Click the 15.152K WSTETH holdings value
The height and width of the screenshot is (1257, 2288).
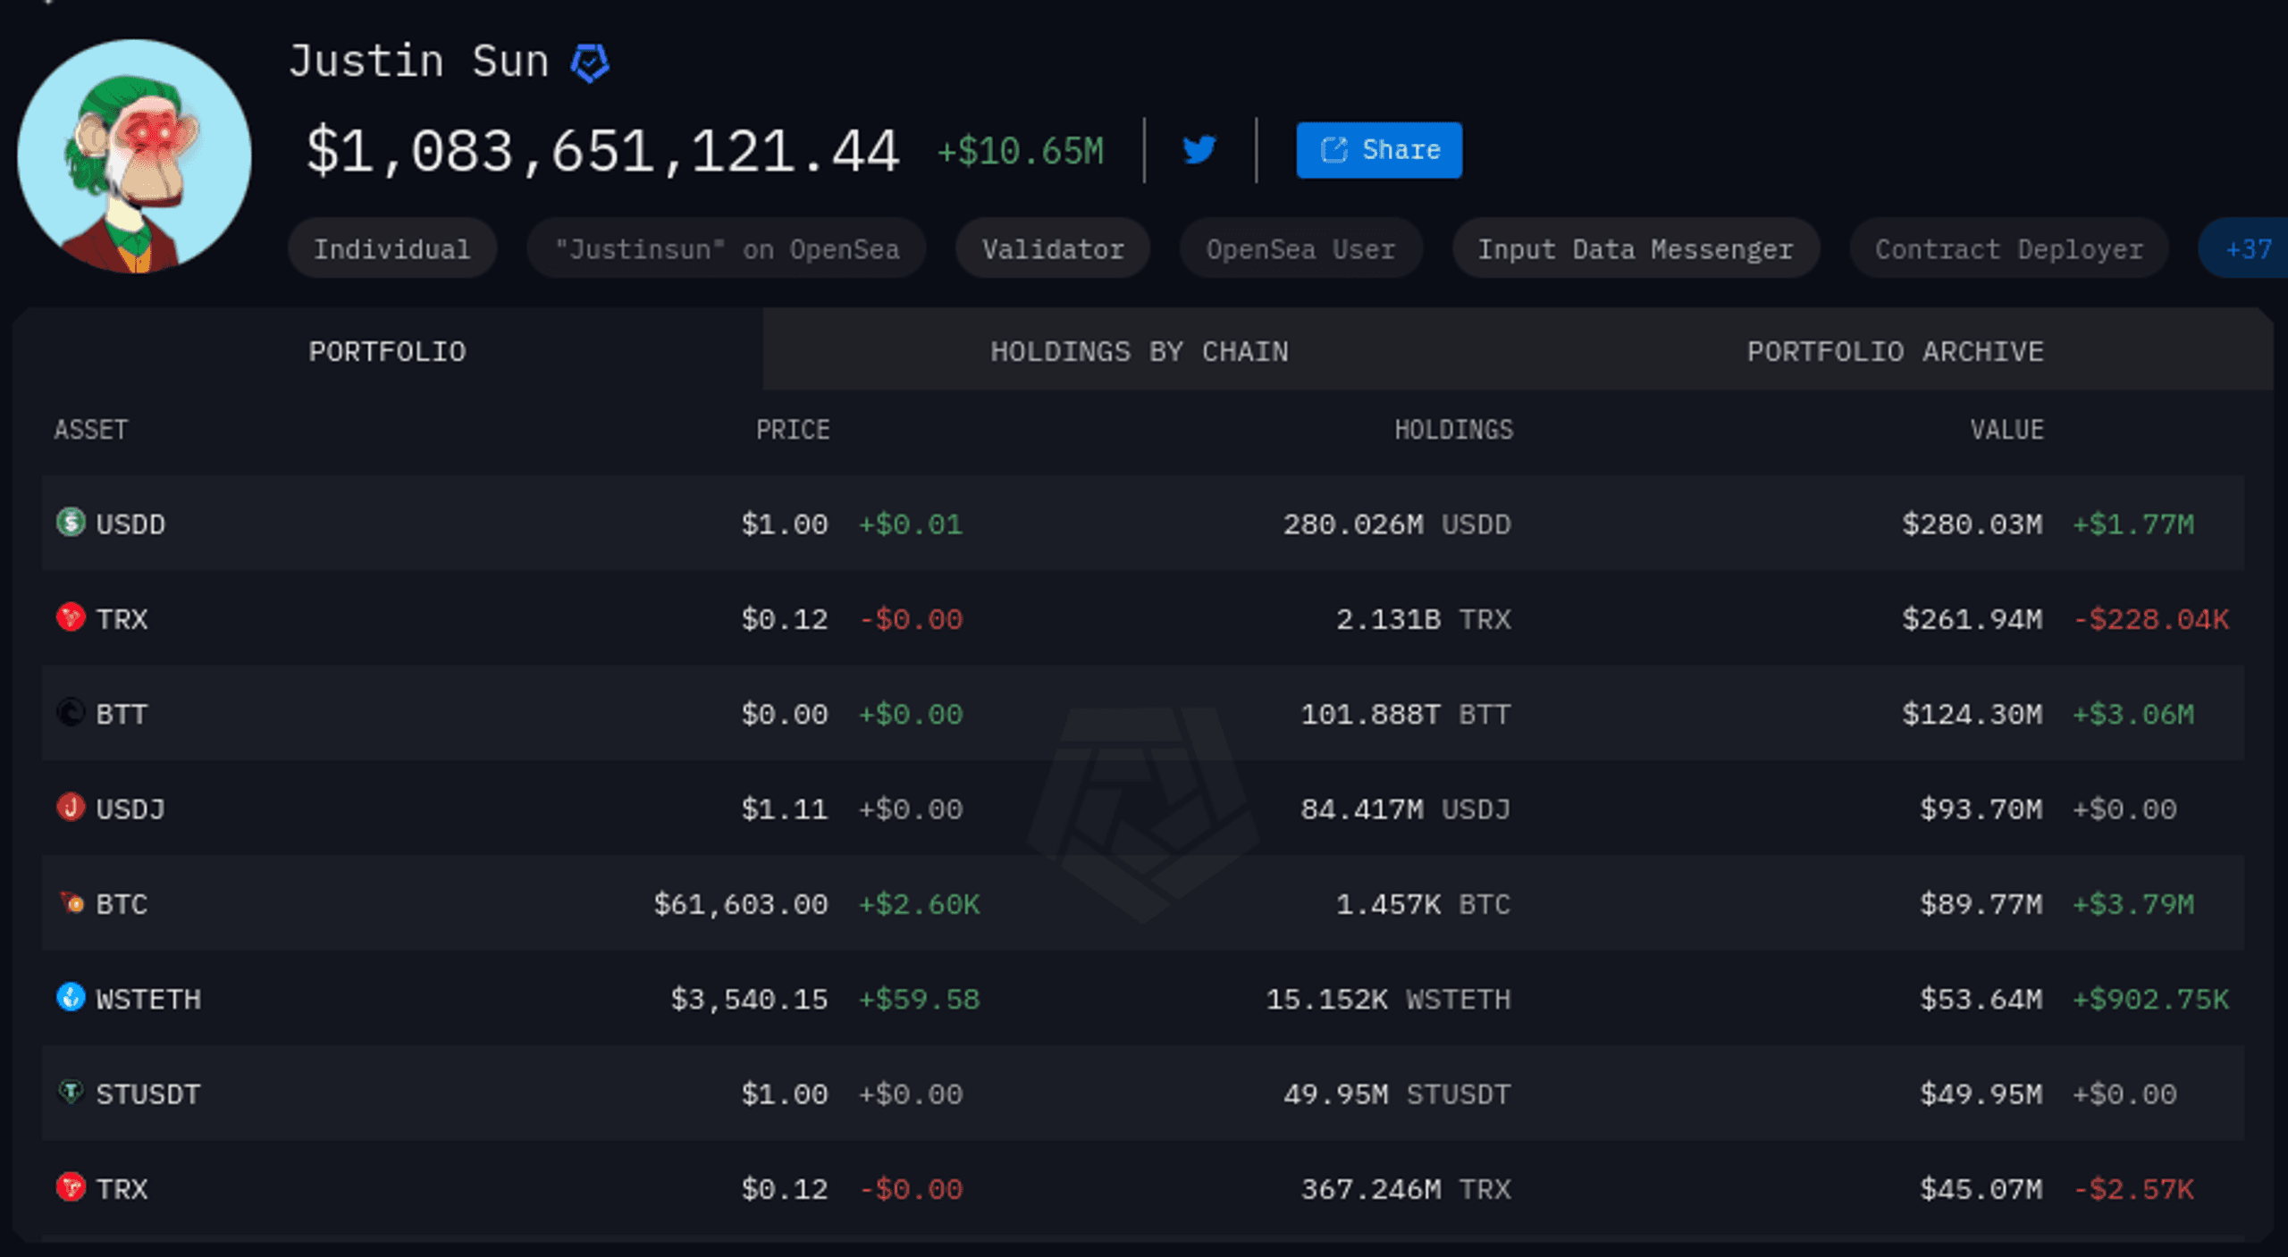[1388, 999]
